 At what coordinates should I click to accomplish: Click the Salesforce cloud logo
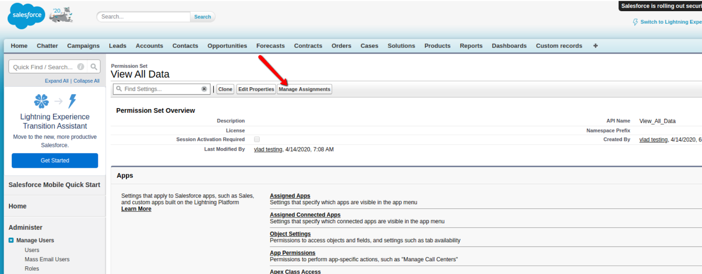pos(26,16)
